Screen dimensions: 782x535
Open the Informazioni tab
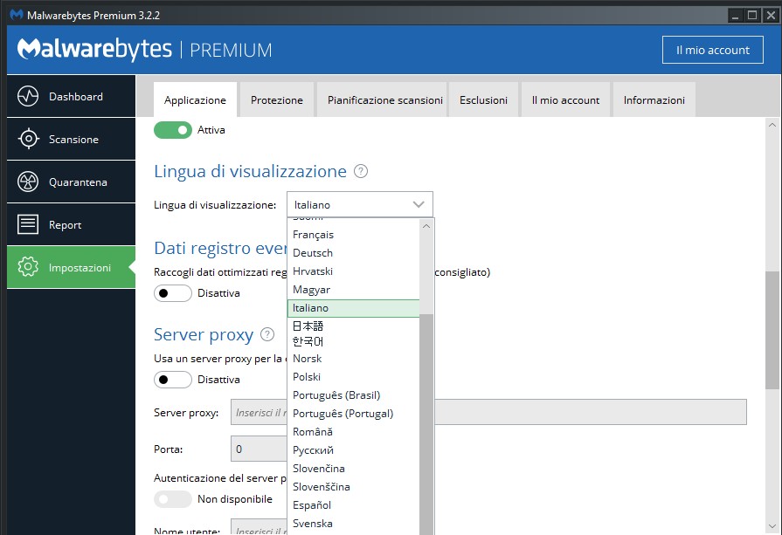click(654, 100)
